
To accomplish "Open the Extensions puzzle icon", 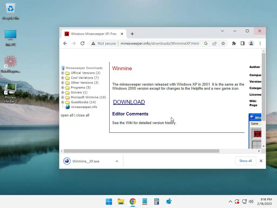I will 234,43.
